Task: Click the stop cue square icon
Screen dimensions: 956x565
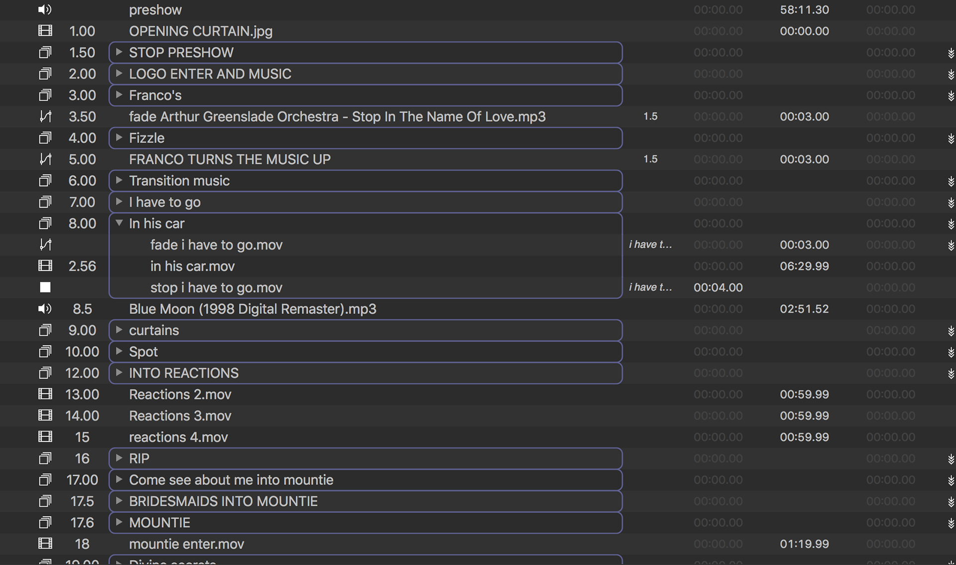Action: (45, 287)
